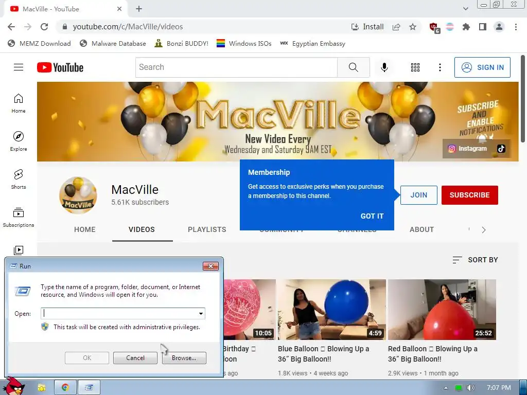This screenshot has height=395, width=527.
Task: Click the address bar URL
Action: 128,27
